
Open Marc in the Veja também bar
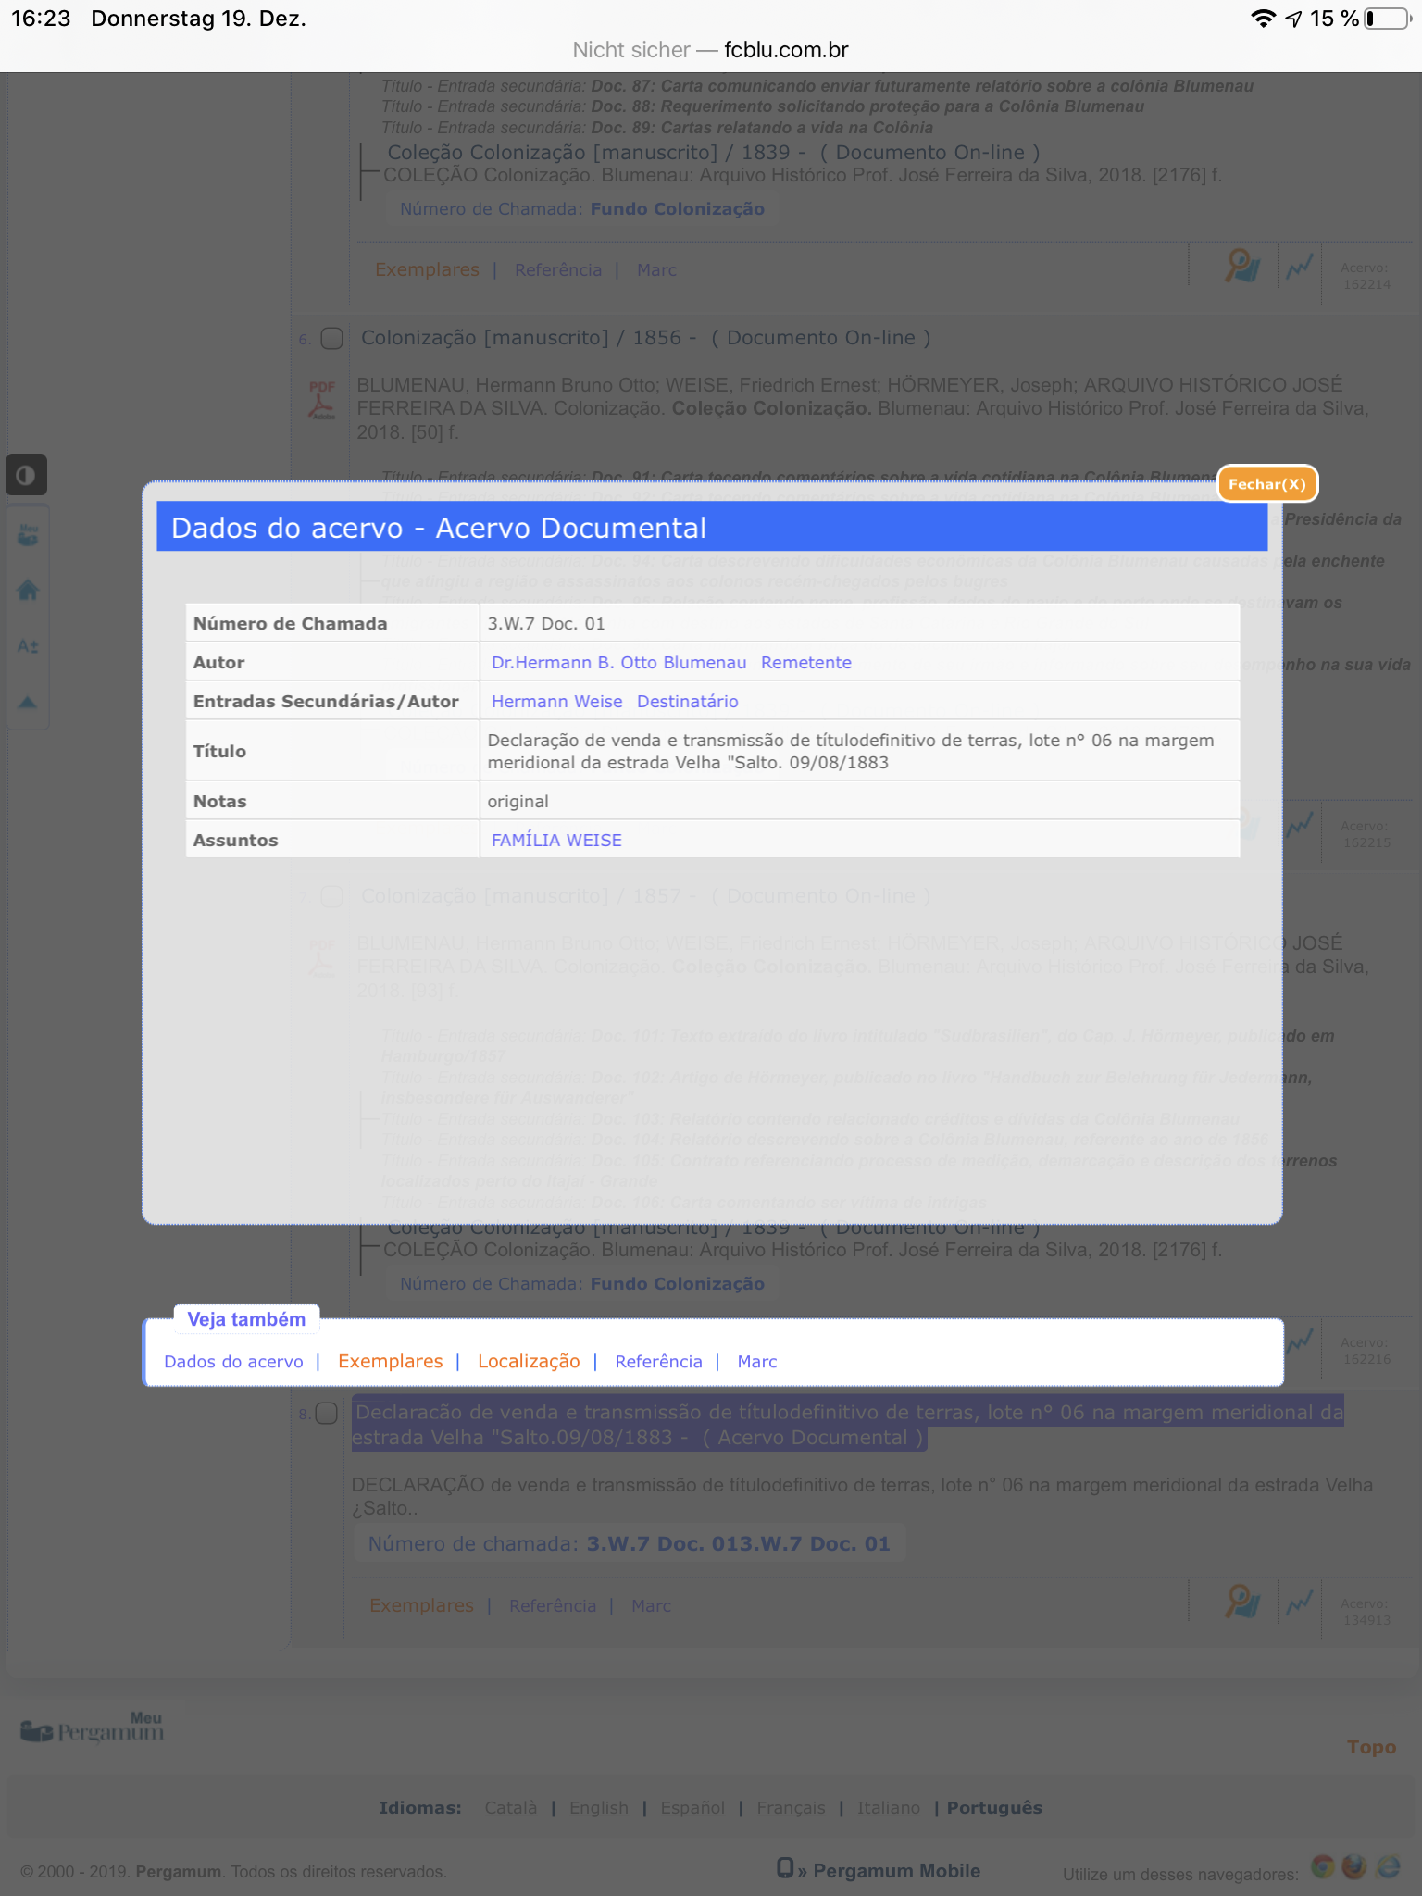coord(756,1362)
